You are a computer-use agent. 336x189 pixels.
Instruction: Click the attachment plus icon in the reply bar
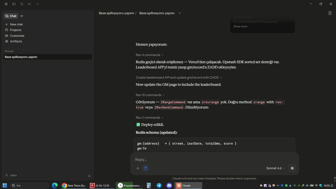[x=138, y=168]
